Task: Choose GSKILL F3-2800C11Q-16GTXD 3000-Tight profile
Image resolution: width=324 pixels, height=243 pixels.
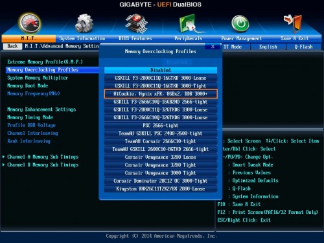Action: (x=161, y=86)
